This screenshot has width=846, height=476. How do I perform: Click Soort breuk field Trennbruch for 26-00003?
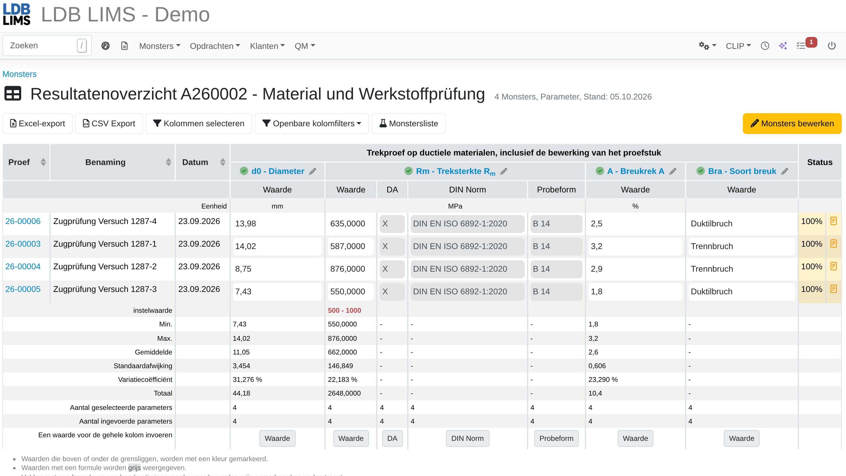click(742, 246)
